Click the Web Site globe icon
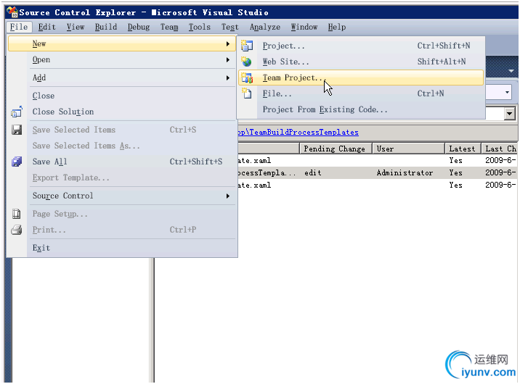 pos(246,62)
